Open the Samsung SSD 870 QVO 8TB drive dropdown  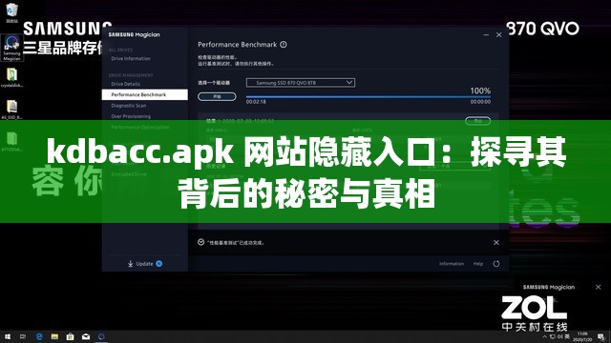click(x=301, y=83)
